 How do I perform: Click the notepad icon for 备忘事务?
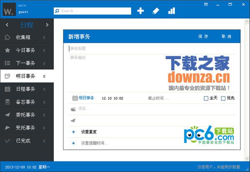pos(8,102)
